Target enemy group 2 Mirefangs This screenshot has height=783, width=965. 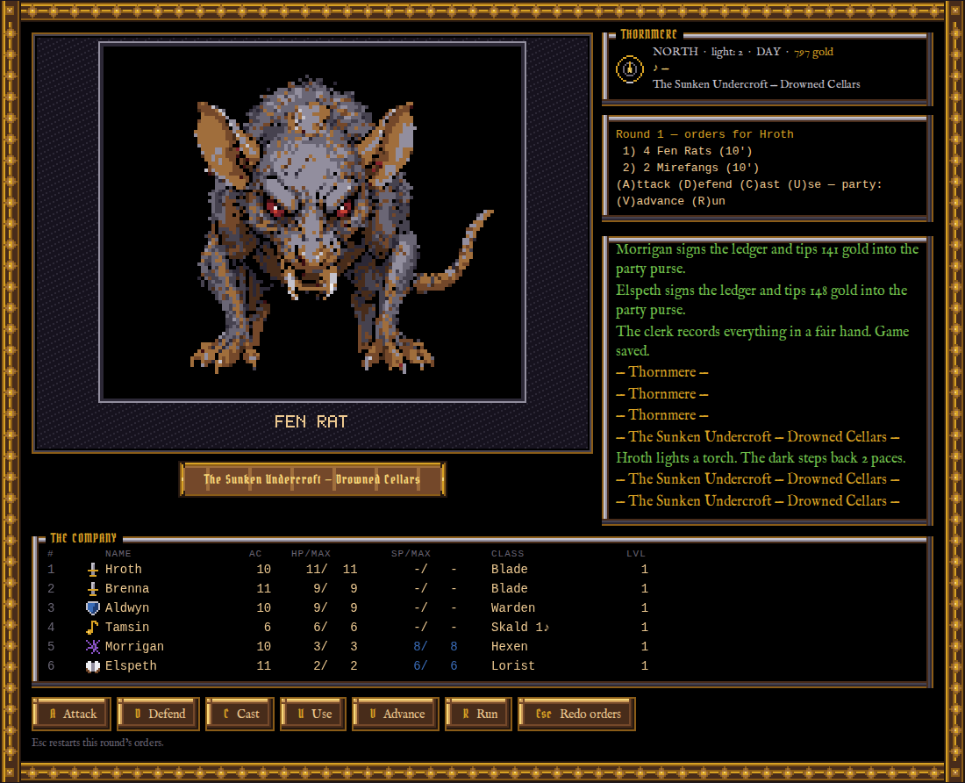coord(690,168)
